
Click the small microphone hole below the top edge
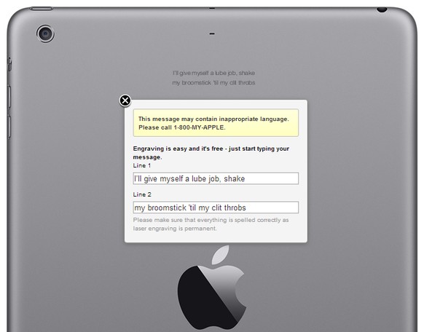tap(212, 33)
